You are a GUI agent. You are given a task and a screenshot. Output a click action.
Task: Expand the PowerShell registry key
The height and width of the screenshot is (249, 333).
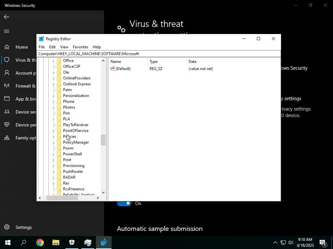pyautogui.click(x=54, y=154)
